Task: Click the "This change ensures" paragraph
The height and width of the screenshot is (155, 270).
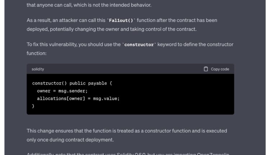Action: click(127, 130)
